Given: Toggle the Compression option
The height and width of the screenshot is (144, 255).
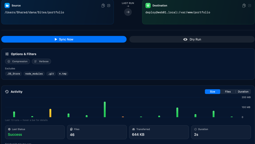Looking at the screenshot, I should point(17,61).
